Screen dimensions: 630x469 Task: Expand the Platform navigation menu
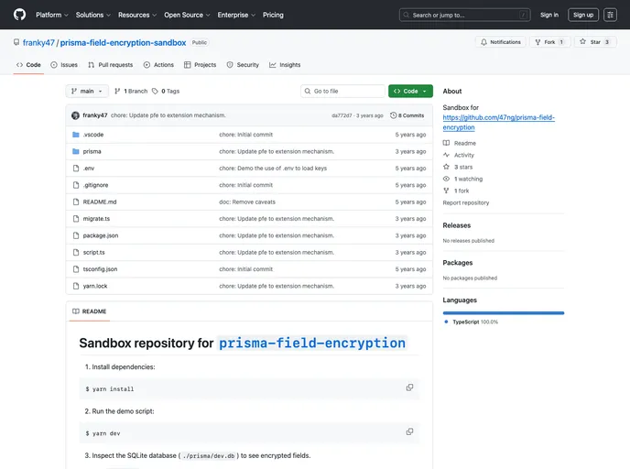point(52,15)
